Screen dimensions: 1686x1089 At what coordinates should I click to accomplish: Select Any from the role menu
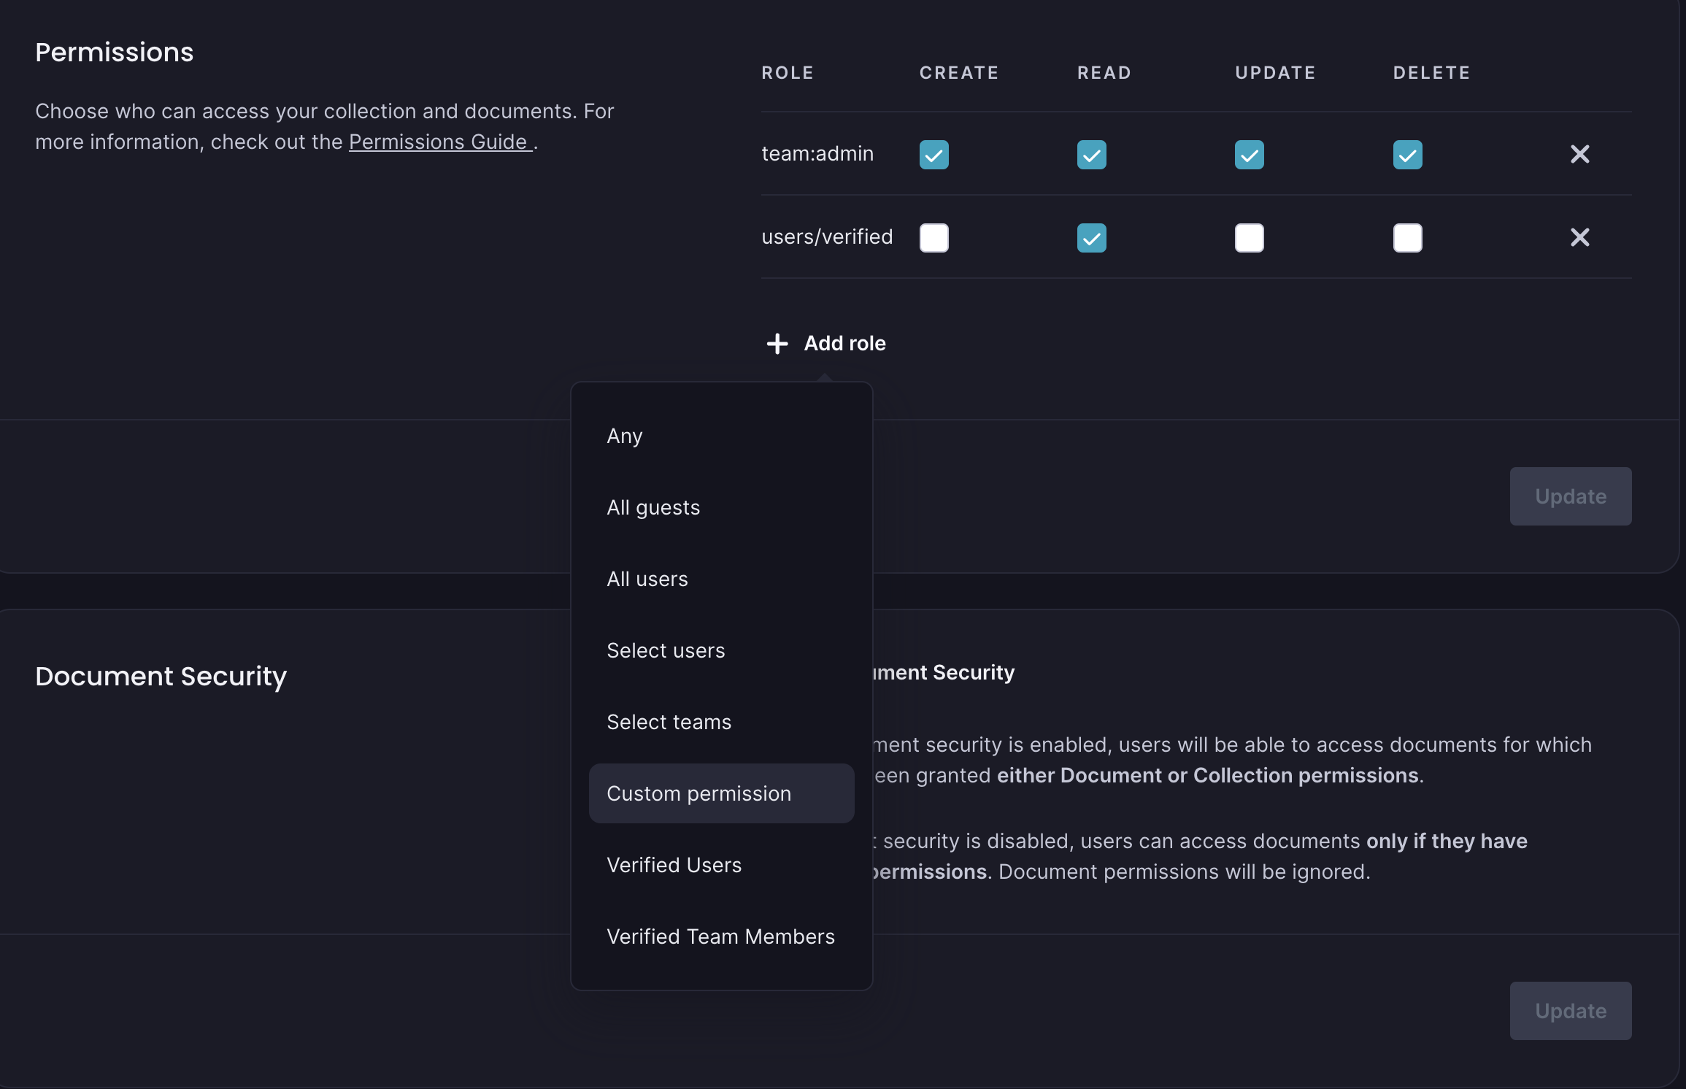624,435
